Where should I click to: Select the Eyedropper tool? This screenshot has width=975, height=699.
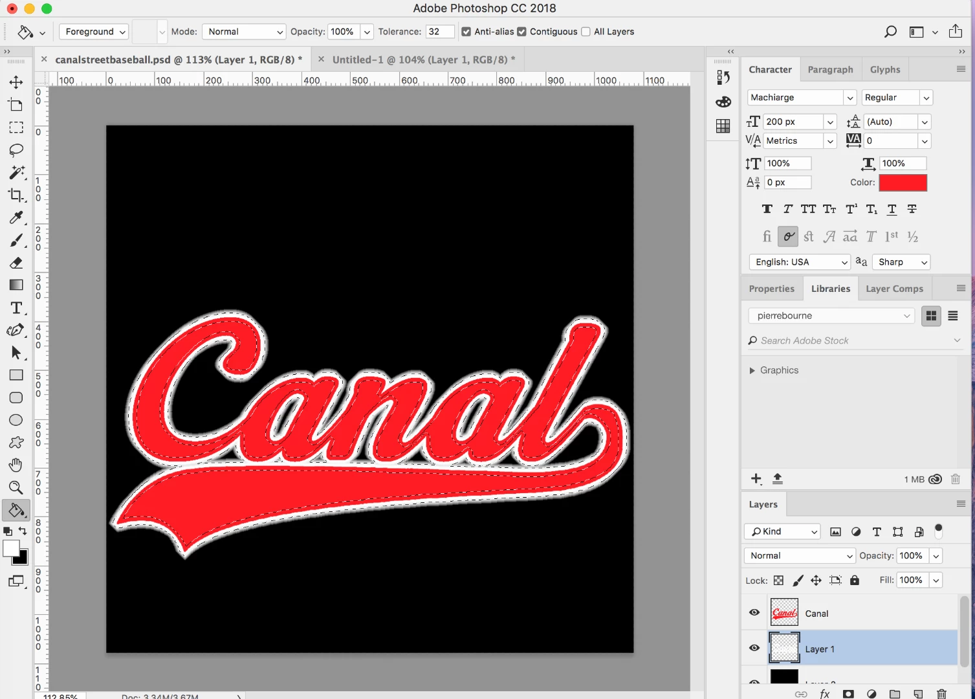16,217
